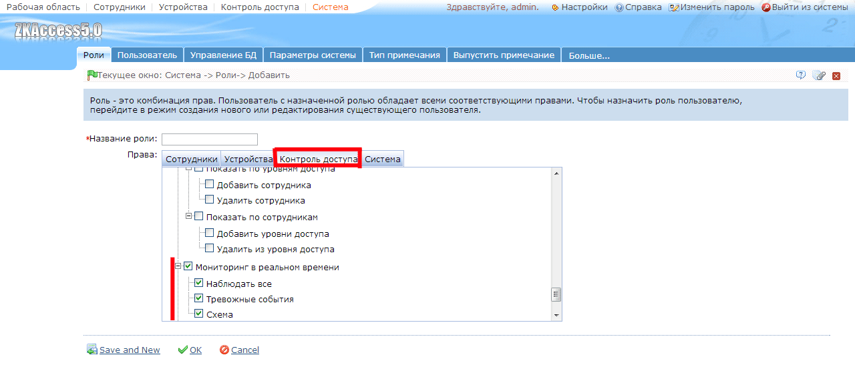The height and width of the screenshot is (371, 855).
Task: Uncheck the Тревожные события checkbox
Action: 199,298
